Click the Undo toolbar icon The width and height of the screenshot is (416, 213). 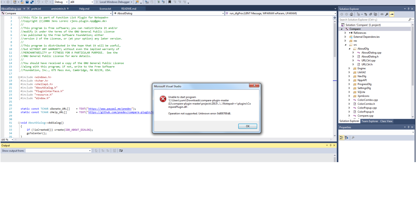click(39, 2)
